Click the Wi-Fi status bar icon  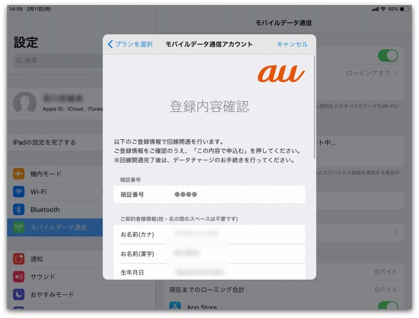(x=383, y=9)
